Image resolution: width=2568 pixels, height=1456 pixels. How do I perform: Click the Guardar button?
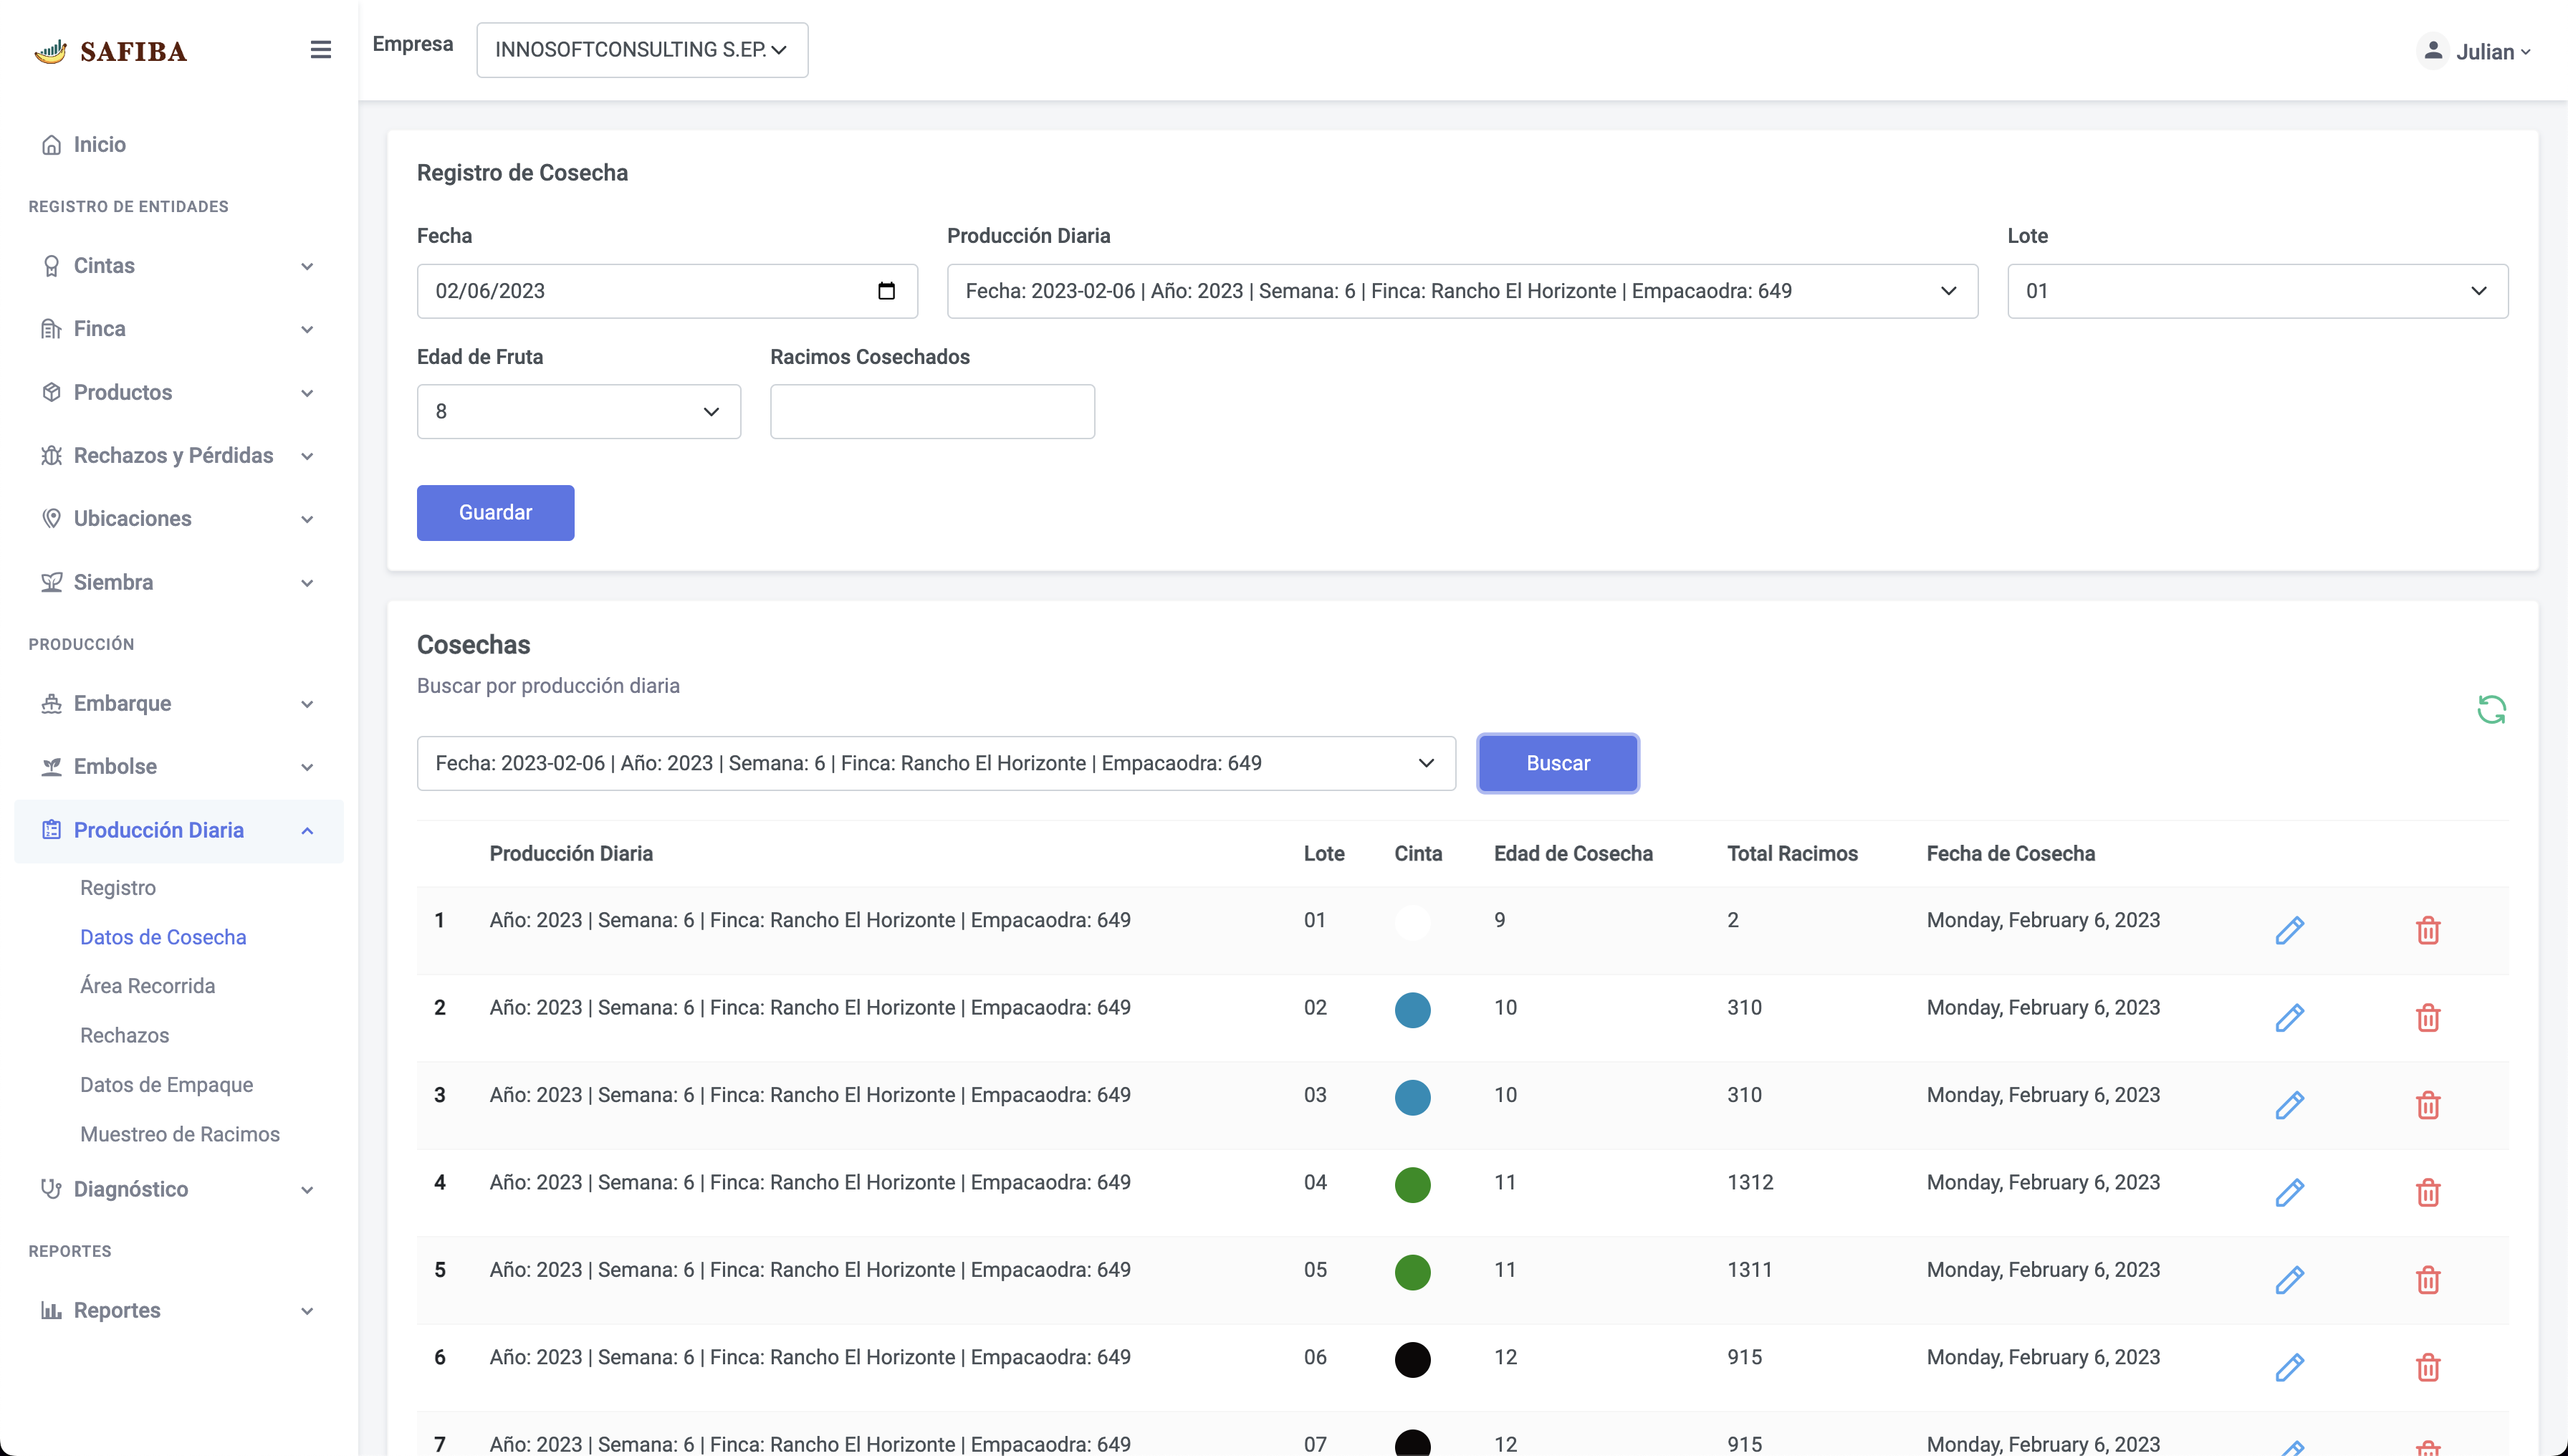(495, 513)
